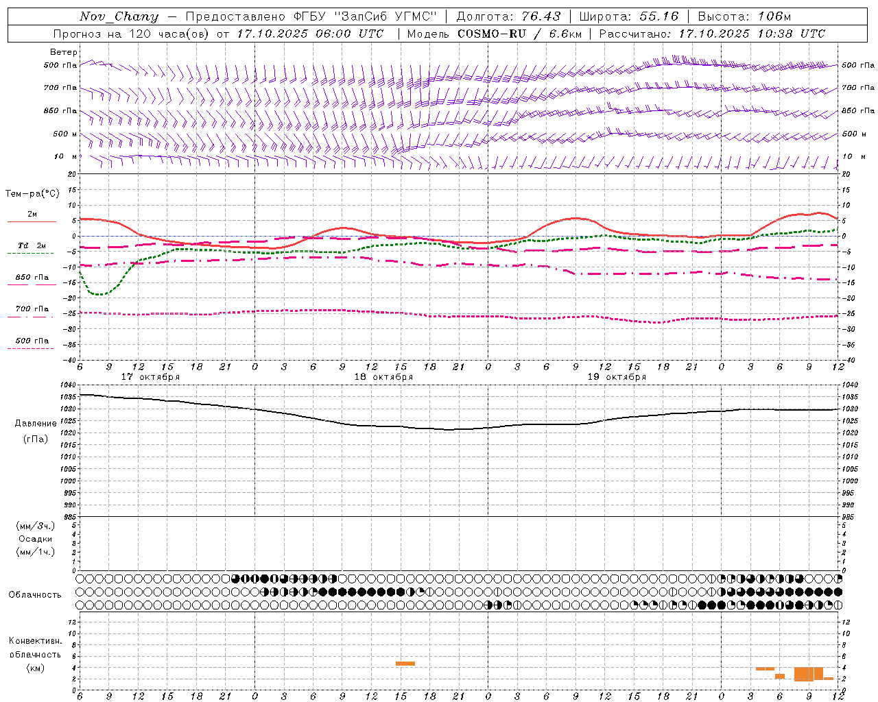The height and width of the screenshot is (702, 878).
Task: Click the 'Ветер' wind panel label
Action: [x=64, y=52]
